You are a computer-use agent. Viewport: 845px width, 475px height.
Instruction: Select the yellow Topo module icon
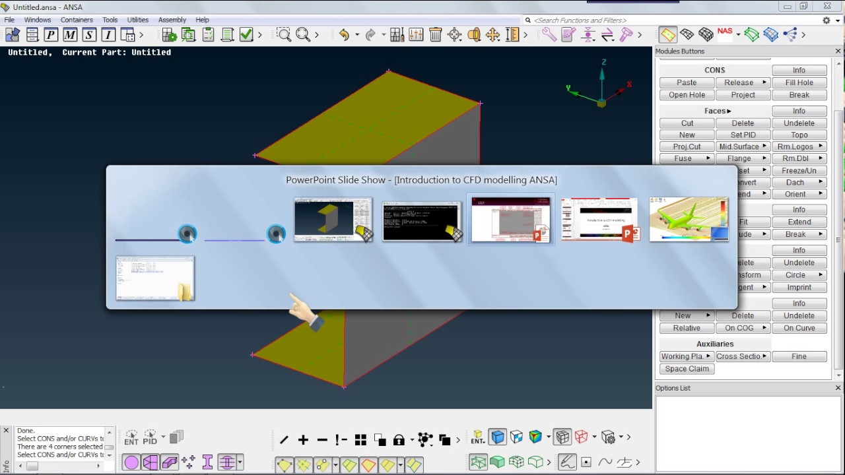pyautogui.click(x=667, y=34)
